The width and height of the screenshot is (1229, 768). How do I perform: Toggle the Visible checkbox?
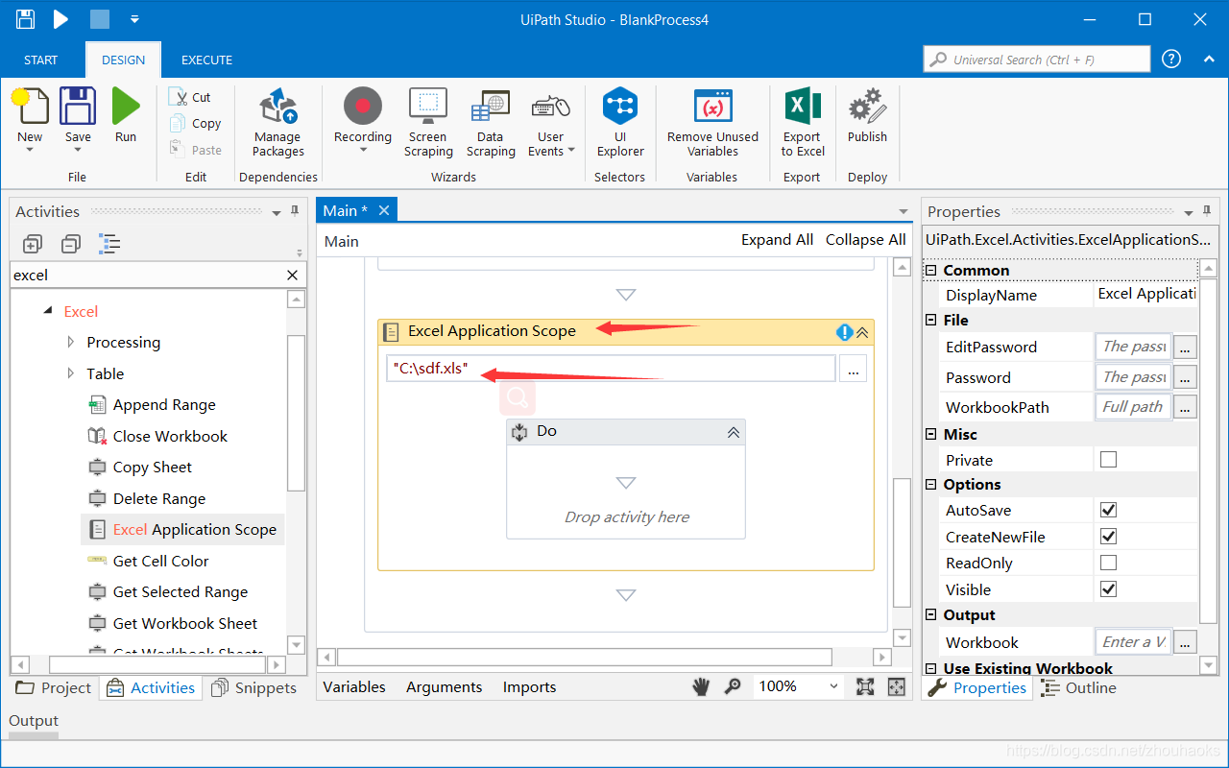1109,589
